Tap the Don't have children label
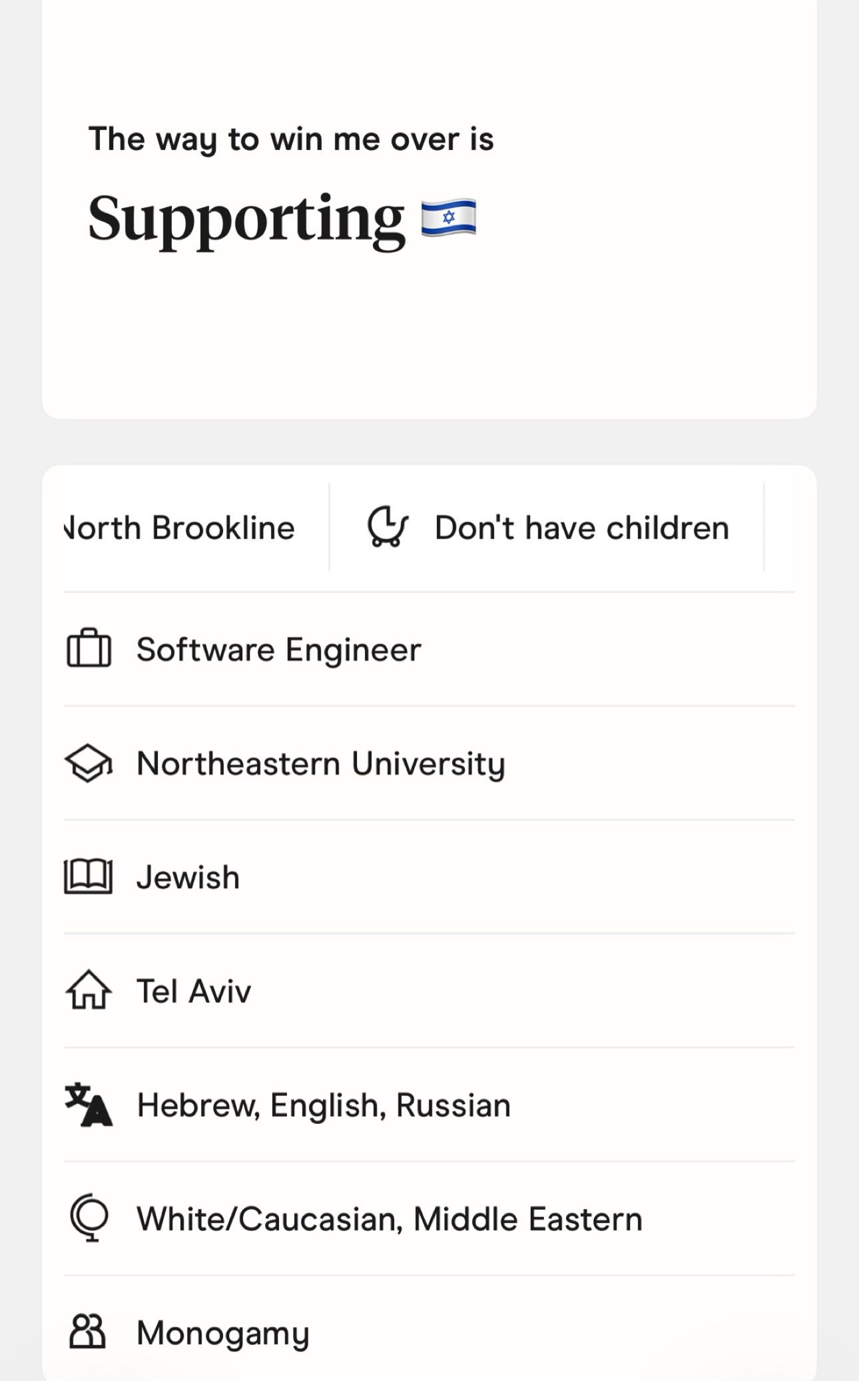 [582, 528]
